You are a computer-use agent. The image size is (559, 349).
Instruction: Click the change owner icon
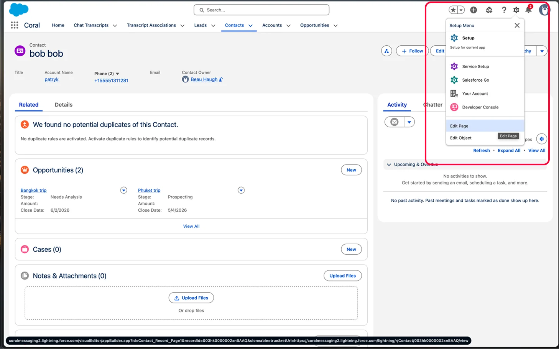221,79
